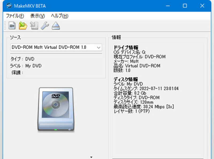Close the MakeMKV BETA window
This screenshot has height=159, width=214.
coord(202,6)
